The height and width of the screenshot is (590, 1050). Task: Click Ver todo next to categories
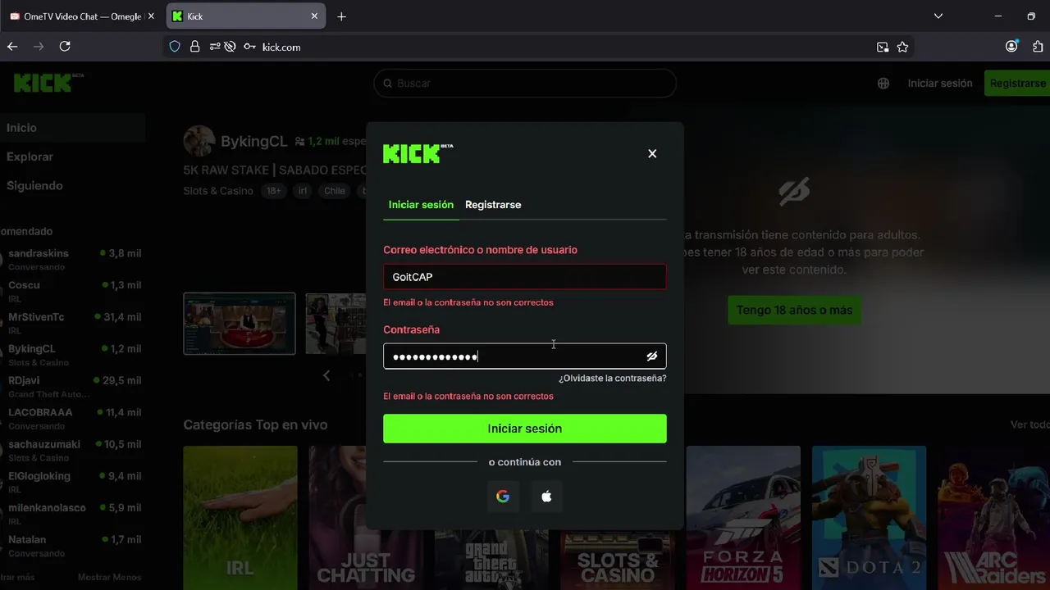point(1029,424)
